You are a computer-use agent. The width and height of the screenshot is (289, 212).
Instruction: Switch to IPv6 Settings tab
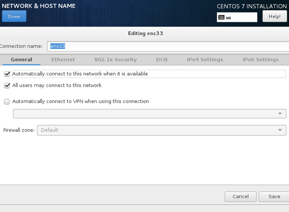point(260,60)
